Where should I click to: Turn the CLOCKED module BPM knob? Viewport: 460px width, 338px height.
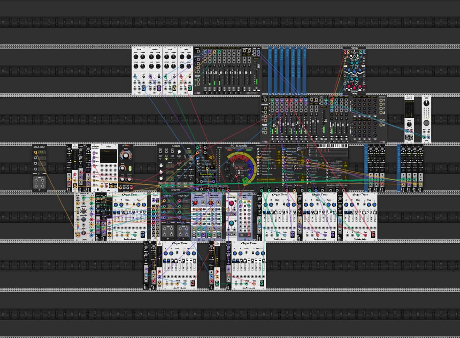[179, 152]
